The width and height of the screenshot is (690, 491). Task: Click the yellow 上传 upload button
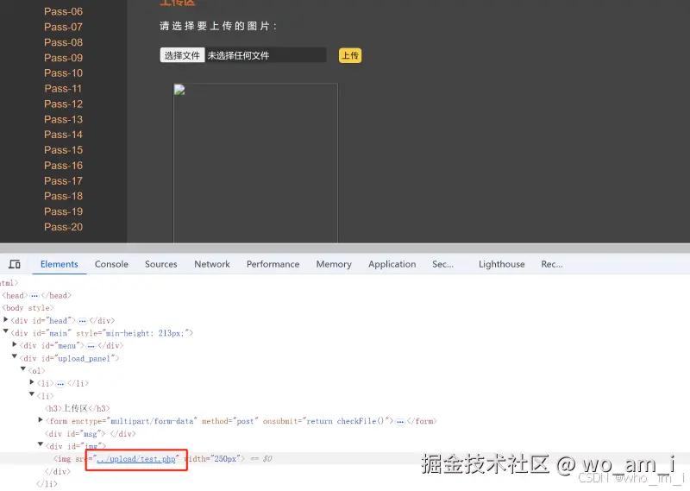(x=350, y=55)
